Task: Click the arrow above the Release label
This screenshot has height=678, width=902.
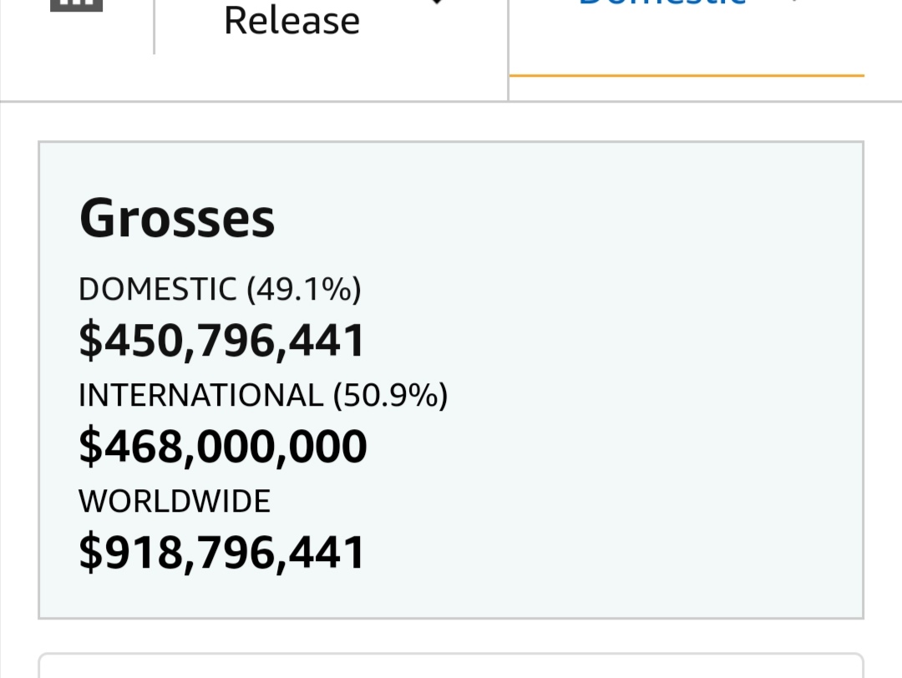Action: pos(437,3)
